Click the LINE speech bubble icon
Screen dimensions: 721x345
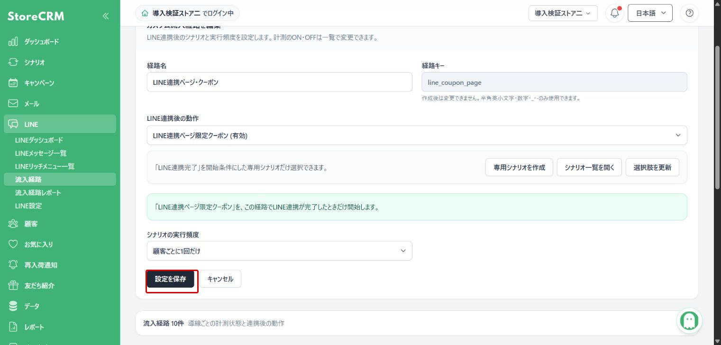click(x=13, y=124)
